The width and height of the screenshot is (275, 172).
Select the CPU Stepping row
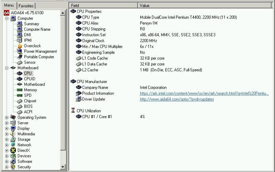point(170,29)
